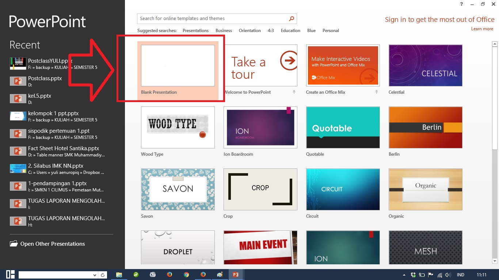Choose the Crop theme
The image size is (499, 280).
click(260, 190)
